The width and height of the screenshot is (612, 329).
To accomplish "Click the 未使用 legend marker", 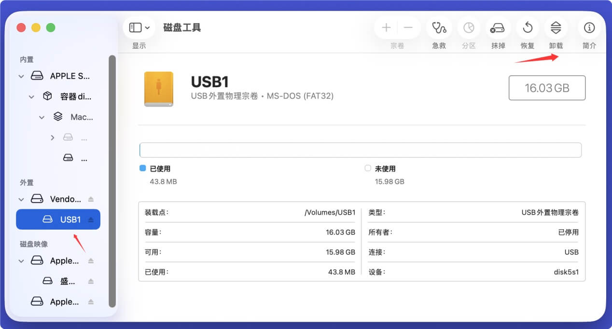I will coord(368,168).
